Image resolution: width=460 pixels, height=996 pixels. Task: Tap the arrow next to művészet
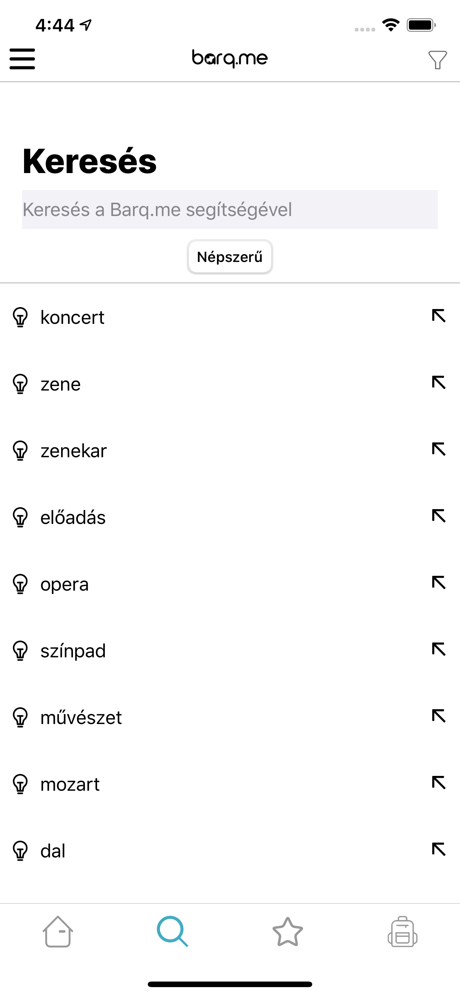tap(439, 716)
